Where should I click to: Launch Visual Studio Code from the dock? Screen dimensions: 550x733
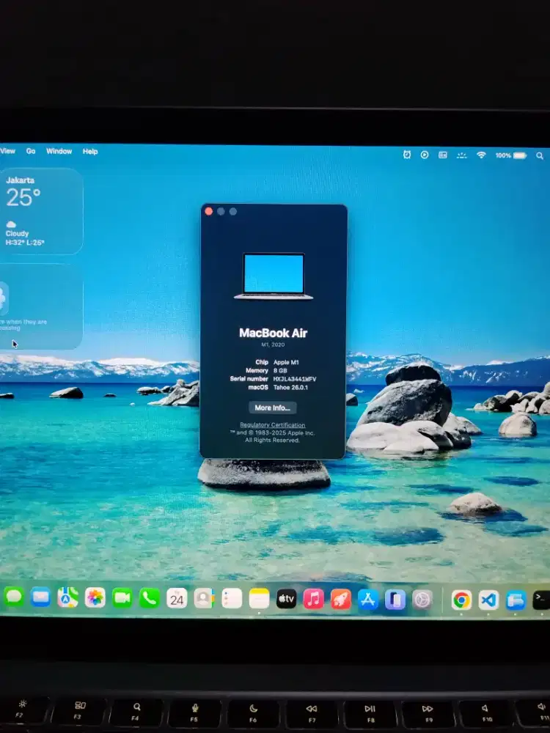pyautogui.click(x=488, y=600)
